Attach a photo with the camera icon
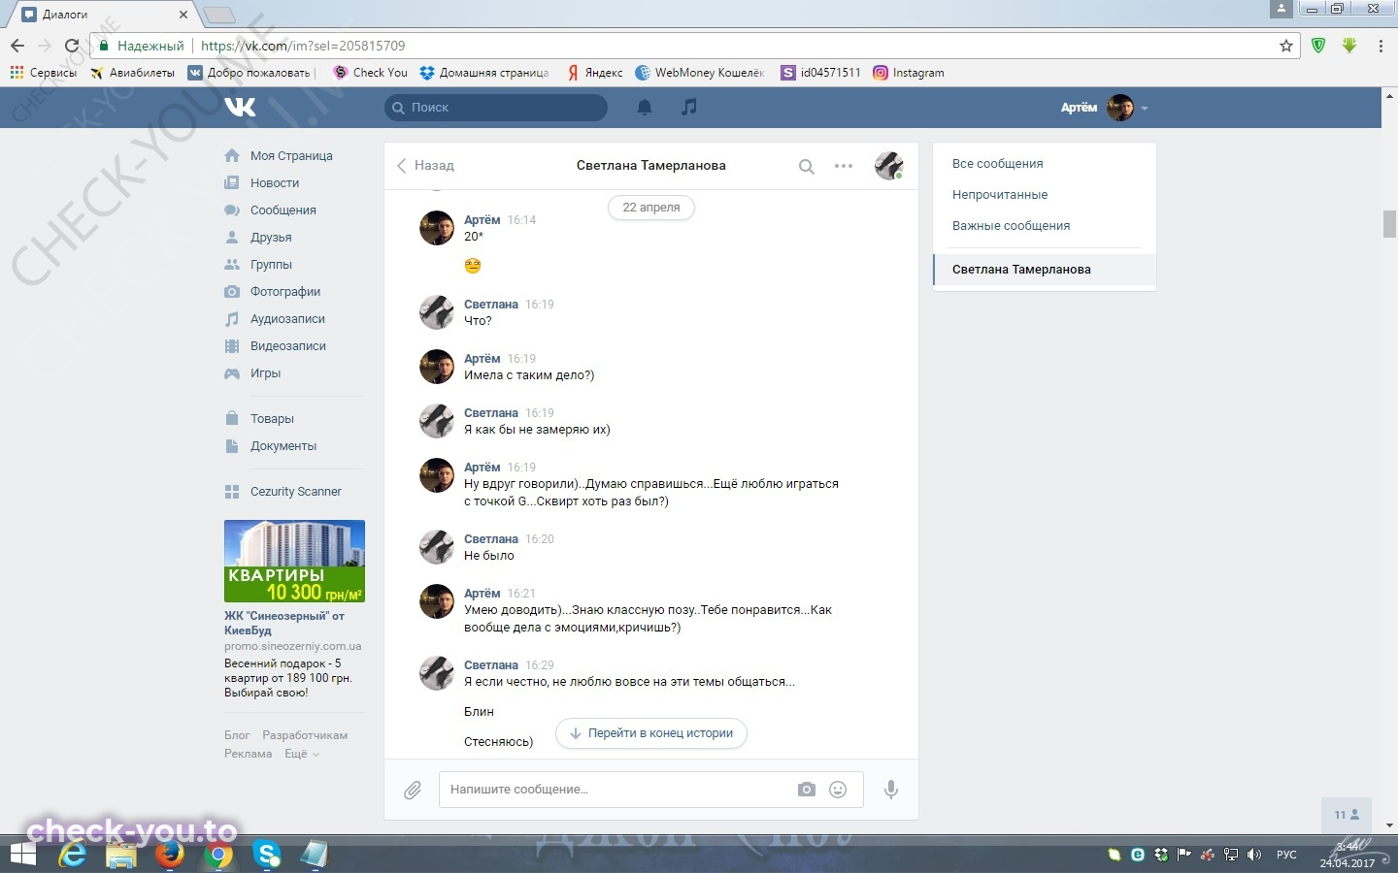 coord(807,790)
